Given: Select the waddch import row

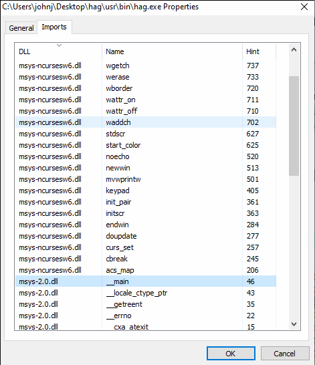Looking at the screenshot, I should [x=146, y=122].
